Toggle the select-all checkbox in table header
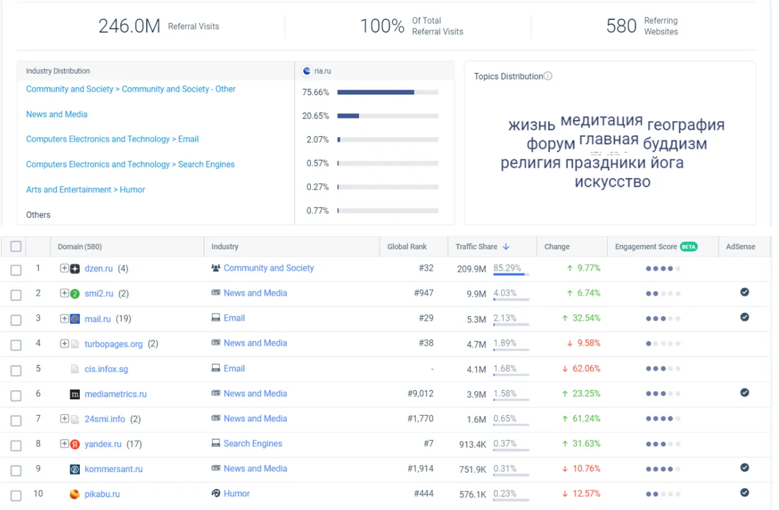The height and width of the screenshot is (510, 779). (16, 247)
